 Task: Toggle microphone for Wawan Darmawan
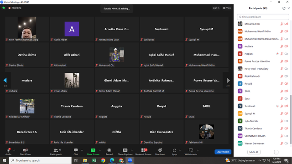pos(282,143)
